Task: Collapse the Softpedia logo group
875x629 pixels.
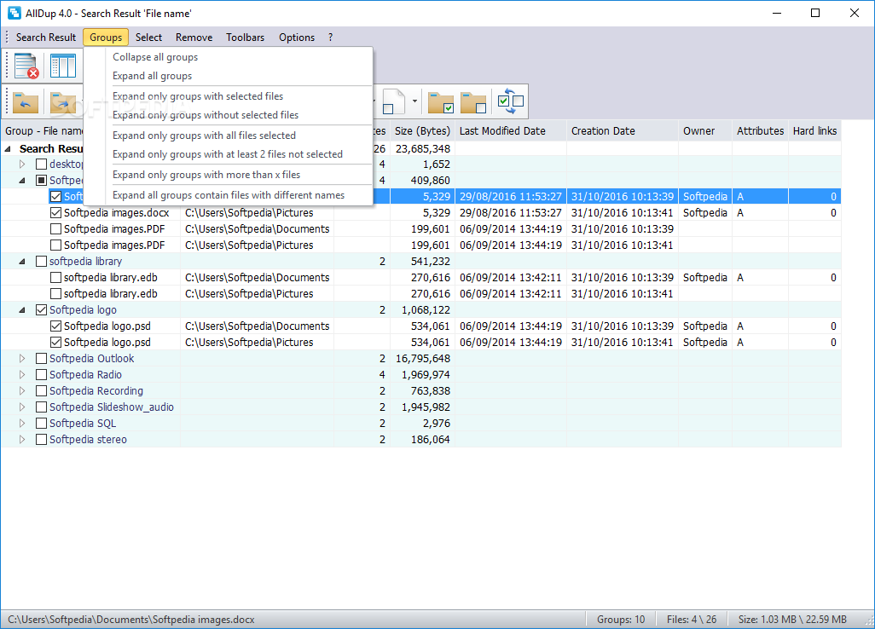Action: coord(22,309)
